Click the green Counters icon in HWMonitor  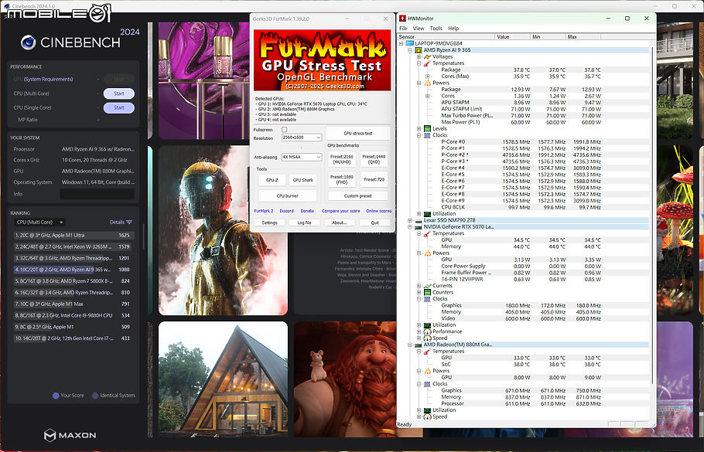[x=427, y=292]
